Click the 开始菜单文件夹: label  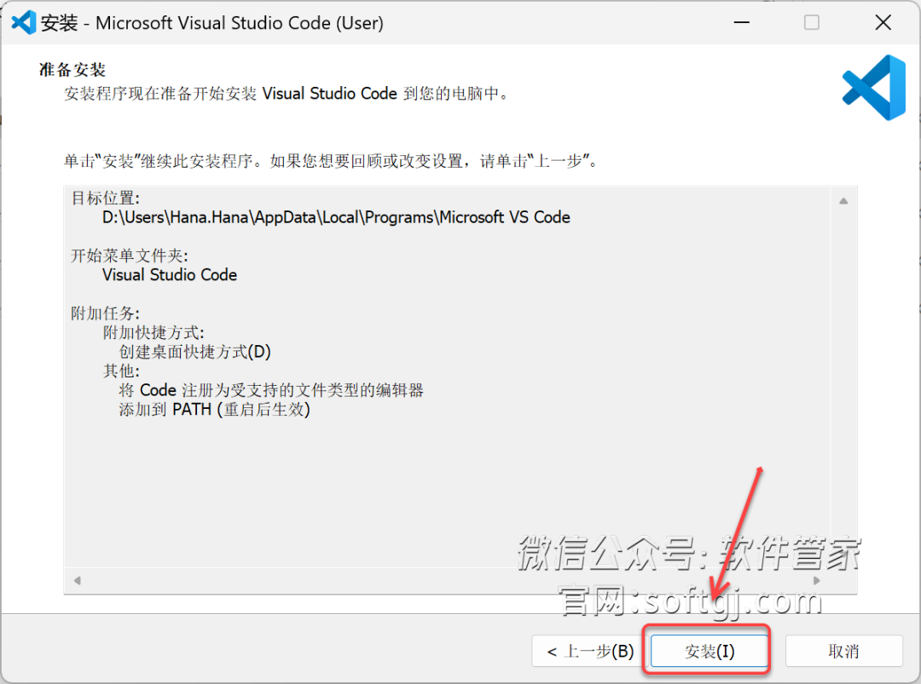click(x=130, y=256)
